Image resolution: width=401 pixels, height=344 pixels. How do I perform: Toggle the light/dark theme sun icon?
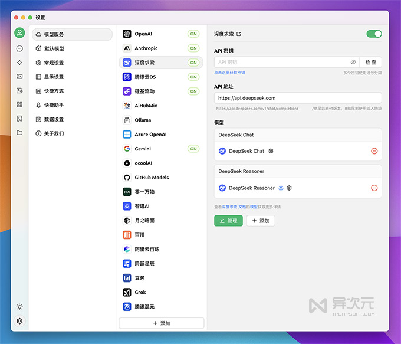click(x=19, y=307)
